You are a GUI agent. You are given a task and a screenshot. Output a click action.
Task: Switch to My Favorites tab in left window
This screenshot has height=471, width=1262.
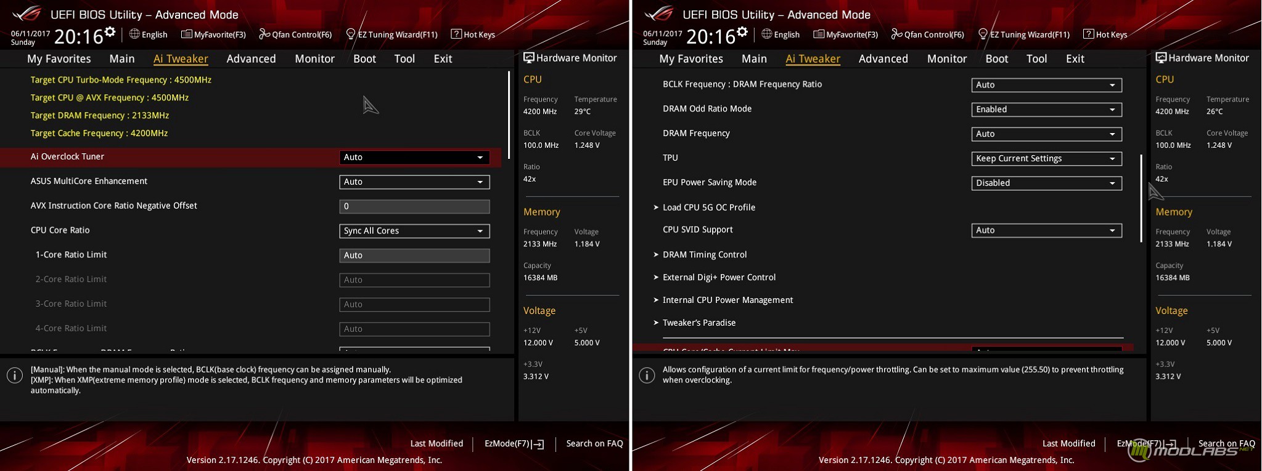click(59, 58)
